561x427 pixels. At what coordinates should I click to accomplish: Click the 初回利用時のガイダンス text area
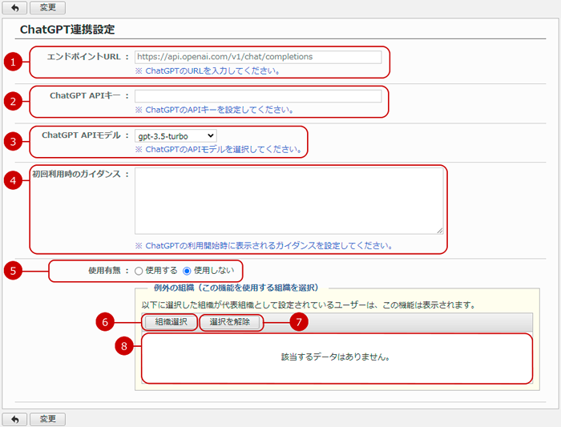(289, 201)
